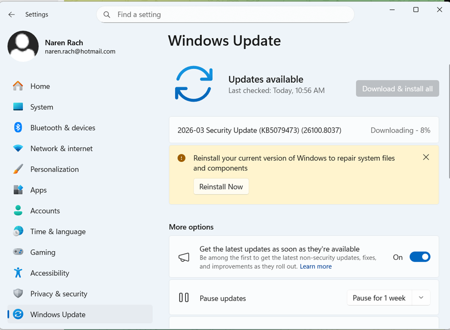The height and width of the screenshot is (330, 450).
Task: Click the search magnifier icon
Action: (x=107, y=15)
